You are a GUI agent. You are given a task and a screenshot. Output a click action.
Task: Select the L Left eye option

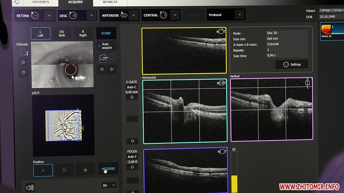[40, 34]
